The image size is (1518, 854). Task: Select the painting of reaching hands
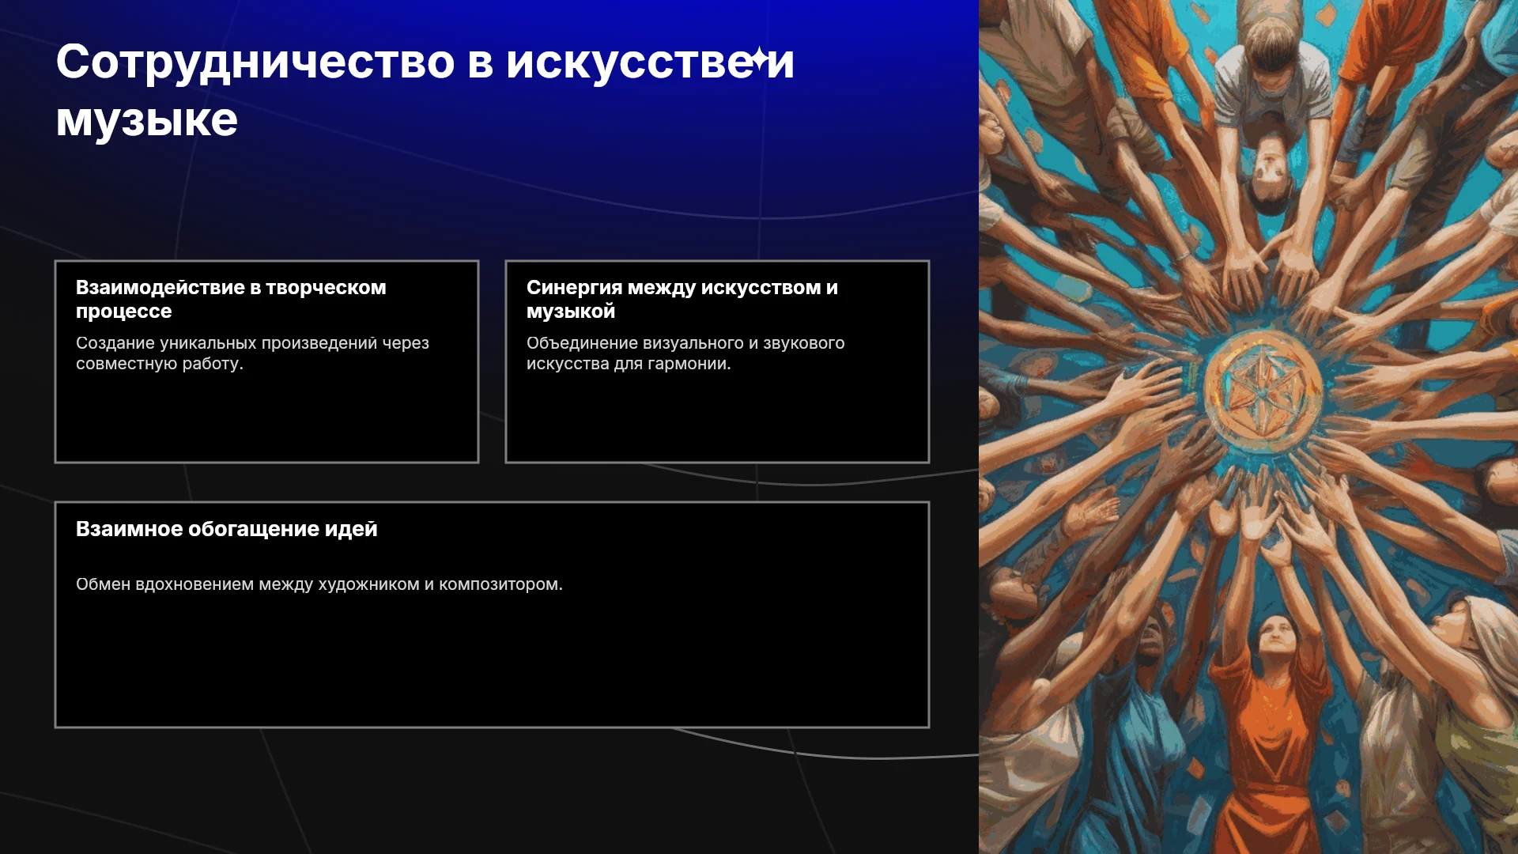click(x=1248, y=427)
